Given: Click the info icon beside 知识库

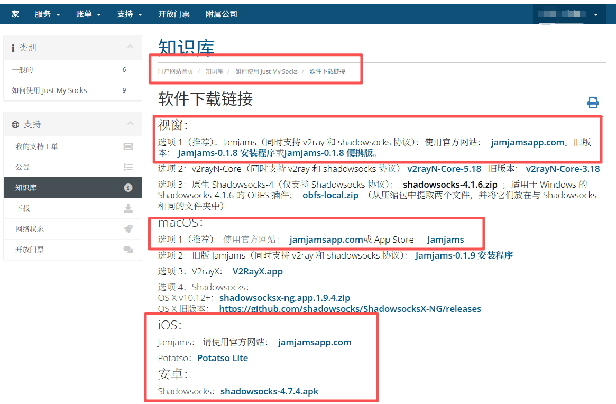Looking at the screenshot, I should [x=127, y=188].
